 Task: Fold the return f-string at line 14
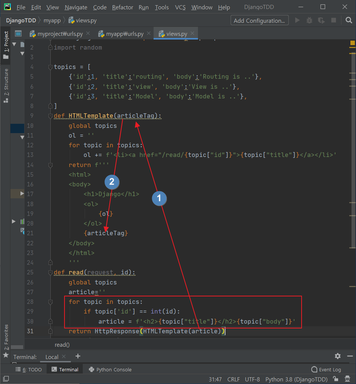click(50, 165)
